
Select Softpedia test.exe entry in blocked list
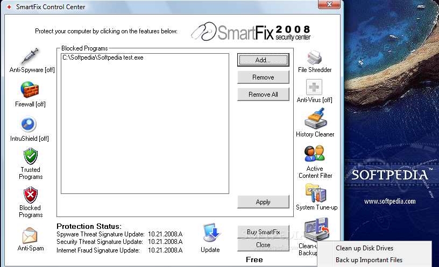tap(103, 57)
